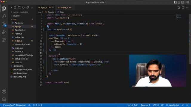191x107 pixels.
Task: Open editor more actions ellipsis
Action: click(x=187, y=7)
